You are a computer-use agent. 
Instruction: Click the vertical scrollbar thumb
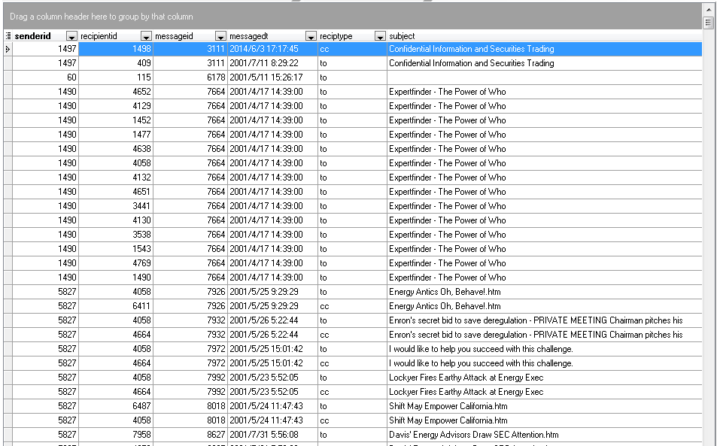pyautogui.click(x=708, y=23)
